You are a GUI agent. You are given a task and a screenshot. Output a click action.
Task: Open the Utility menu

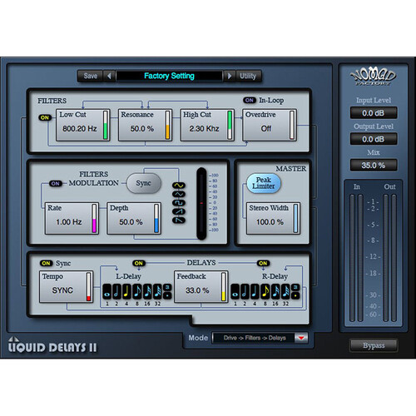(x=248, y=76)
